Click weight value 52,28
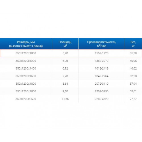 (133, 76)
